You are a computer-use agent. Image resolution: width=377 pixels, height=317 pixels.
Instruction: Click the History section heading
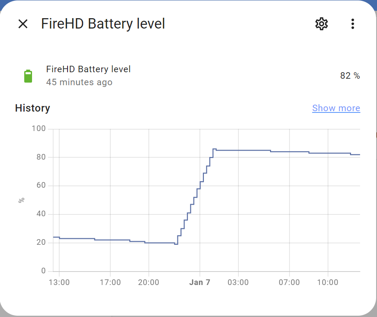32,108
